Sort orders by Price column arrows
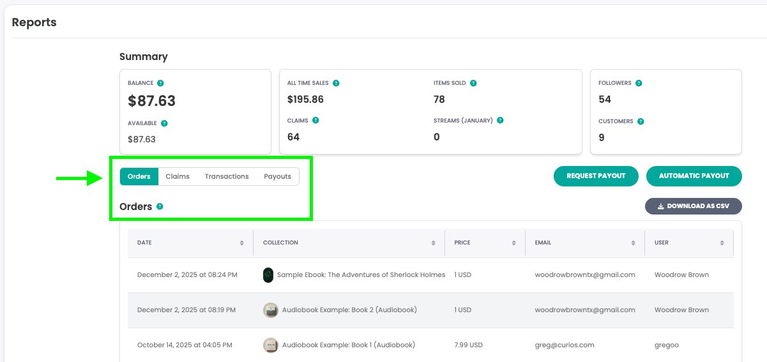Image resolution: width=767 pixels, height=362 pixels. 514,243
